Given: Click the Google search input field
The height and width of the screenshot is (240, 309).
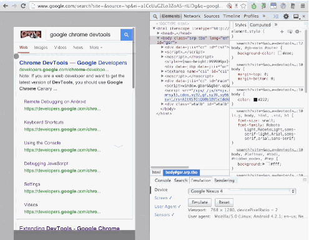Looking at the screenshot, I should pos(83,34).
